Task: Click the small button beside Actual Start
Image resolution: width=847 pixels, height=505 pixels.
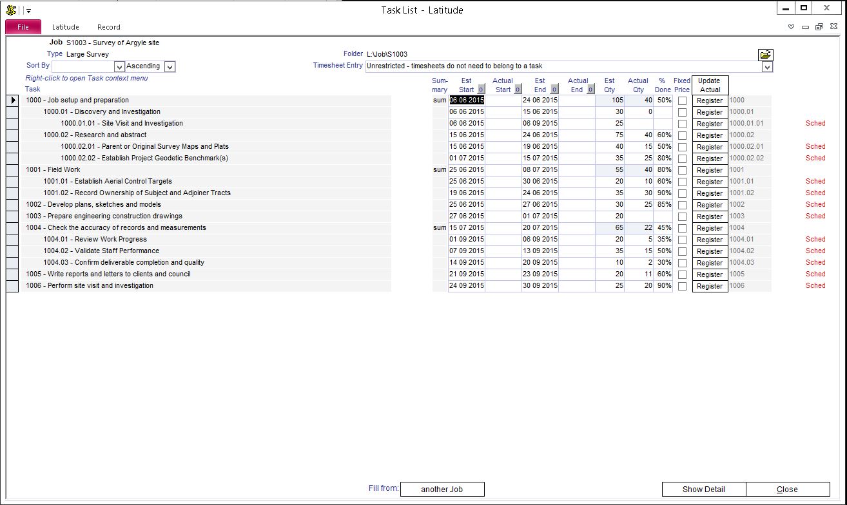Action: 517,90
